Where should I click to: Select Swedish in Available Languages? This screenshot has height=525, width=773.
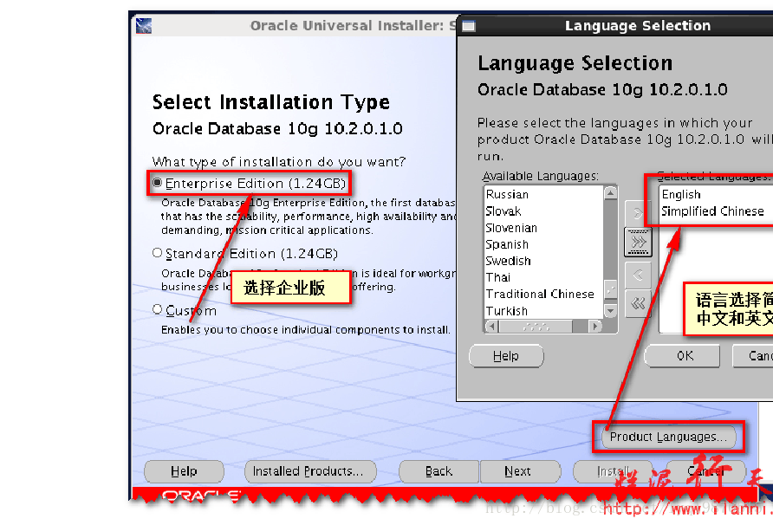click(543, 261)
